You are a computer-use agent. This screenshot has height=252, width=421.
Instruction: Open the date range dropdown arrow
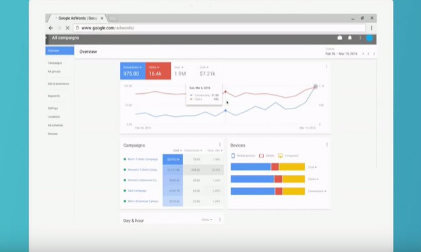click(363, 54)
